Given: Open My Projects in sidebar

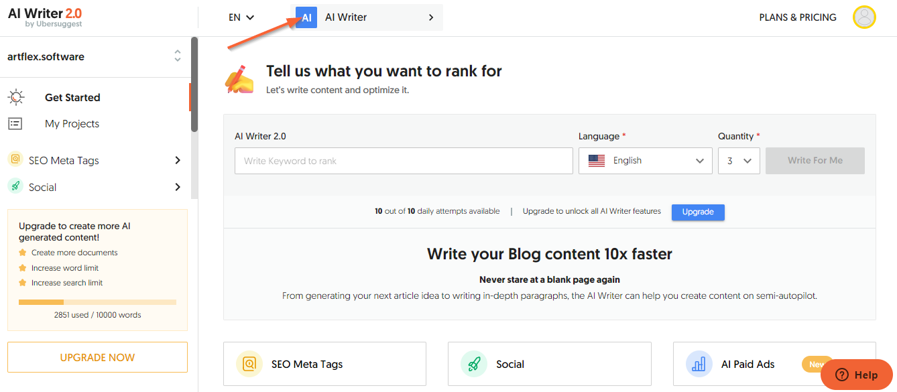Looking at the screenshot, I should 72,124.
